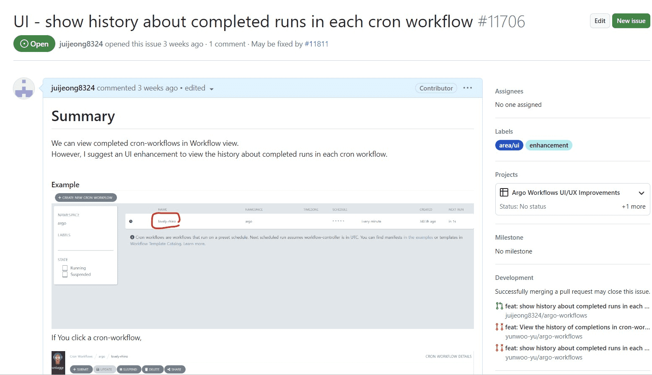
Task: Click the Assignees section heading
Action: (x=509, y=91)
